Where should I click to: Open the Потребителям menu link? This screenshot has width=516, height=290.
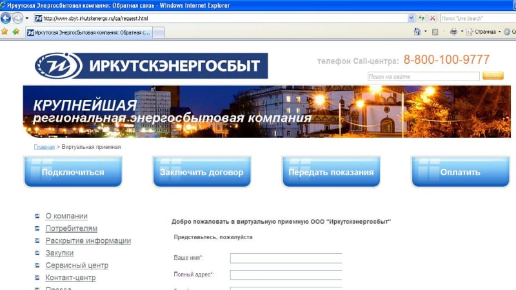[x=72, y=228]
